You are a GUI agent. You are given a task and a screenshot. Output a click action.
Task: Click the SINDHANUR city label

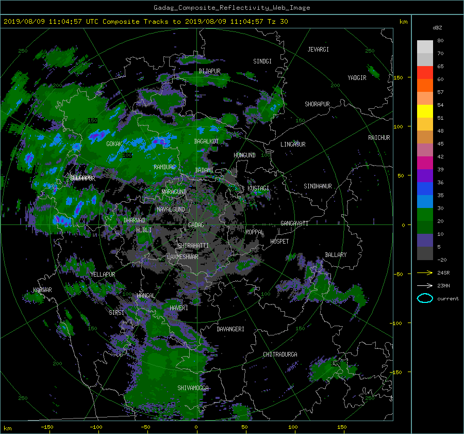(318, 186)
